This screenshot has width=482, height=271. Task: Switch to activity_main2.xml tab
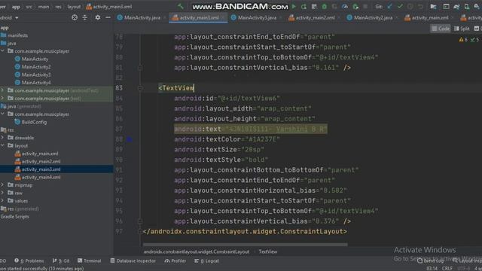pyautogui.click(x=312, y=18)
